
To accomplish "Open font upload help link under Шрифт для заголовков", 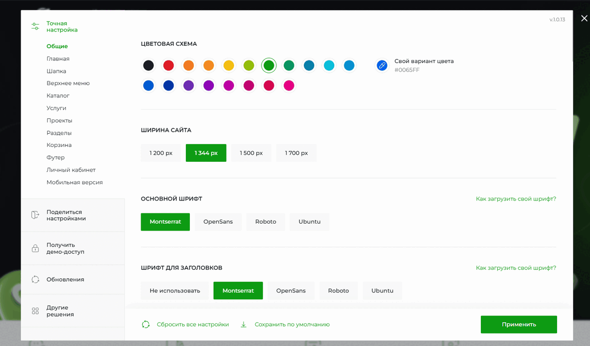I will [516, 268].
